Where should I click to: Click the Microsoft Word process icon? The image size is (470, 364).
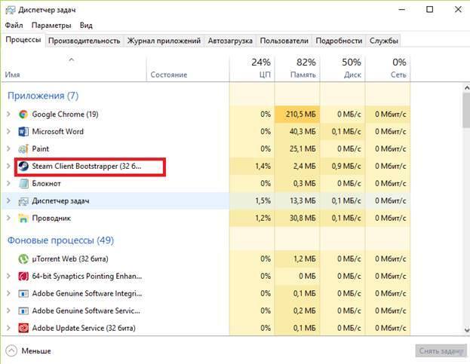(x=23, y=132)
